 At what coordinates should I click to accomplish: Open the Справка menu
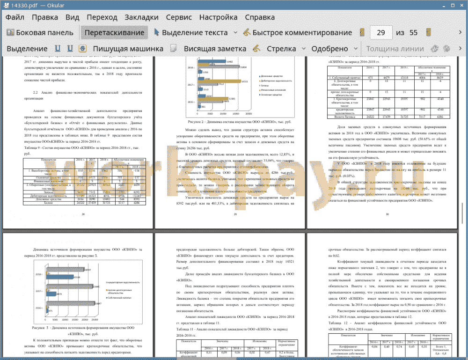coord(260,17)
